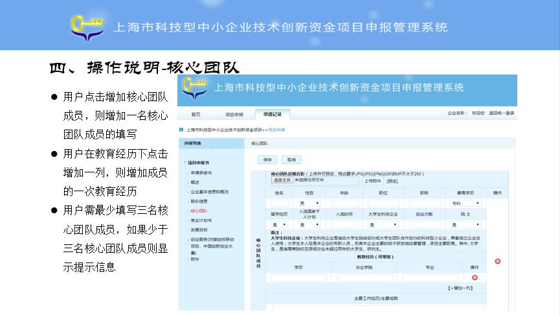Click the [预览] (preview) link
Viewport: 560px width, 315px height.
coord(392,181)
